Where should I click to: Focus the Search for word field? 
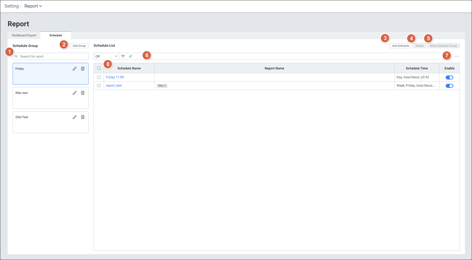(53, 56)
